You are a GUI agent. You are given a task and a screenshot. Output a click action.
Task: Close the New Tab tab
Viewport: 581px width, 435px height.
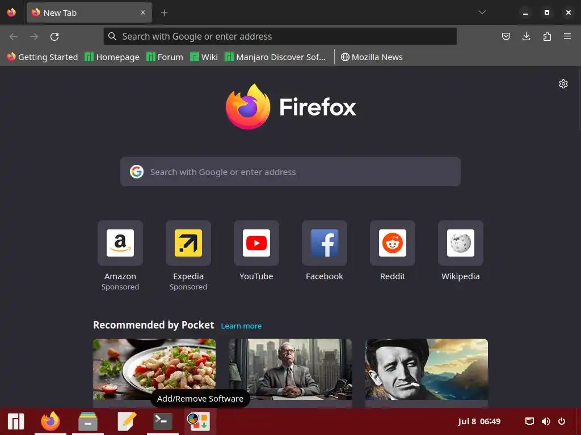(143, 12)
